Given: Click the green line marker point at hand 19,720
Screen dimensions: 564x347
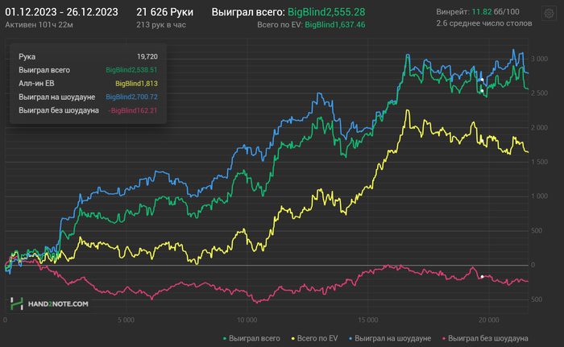Looking at the screenshot, I should click(482, 91).
